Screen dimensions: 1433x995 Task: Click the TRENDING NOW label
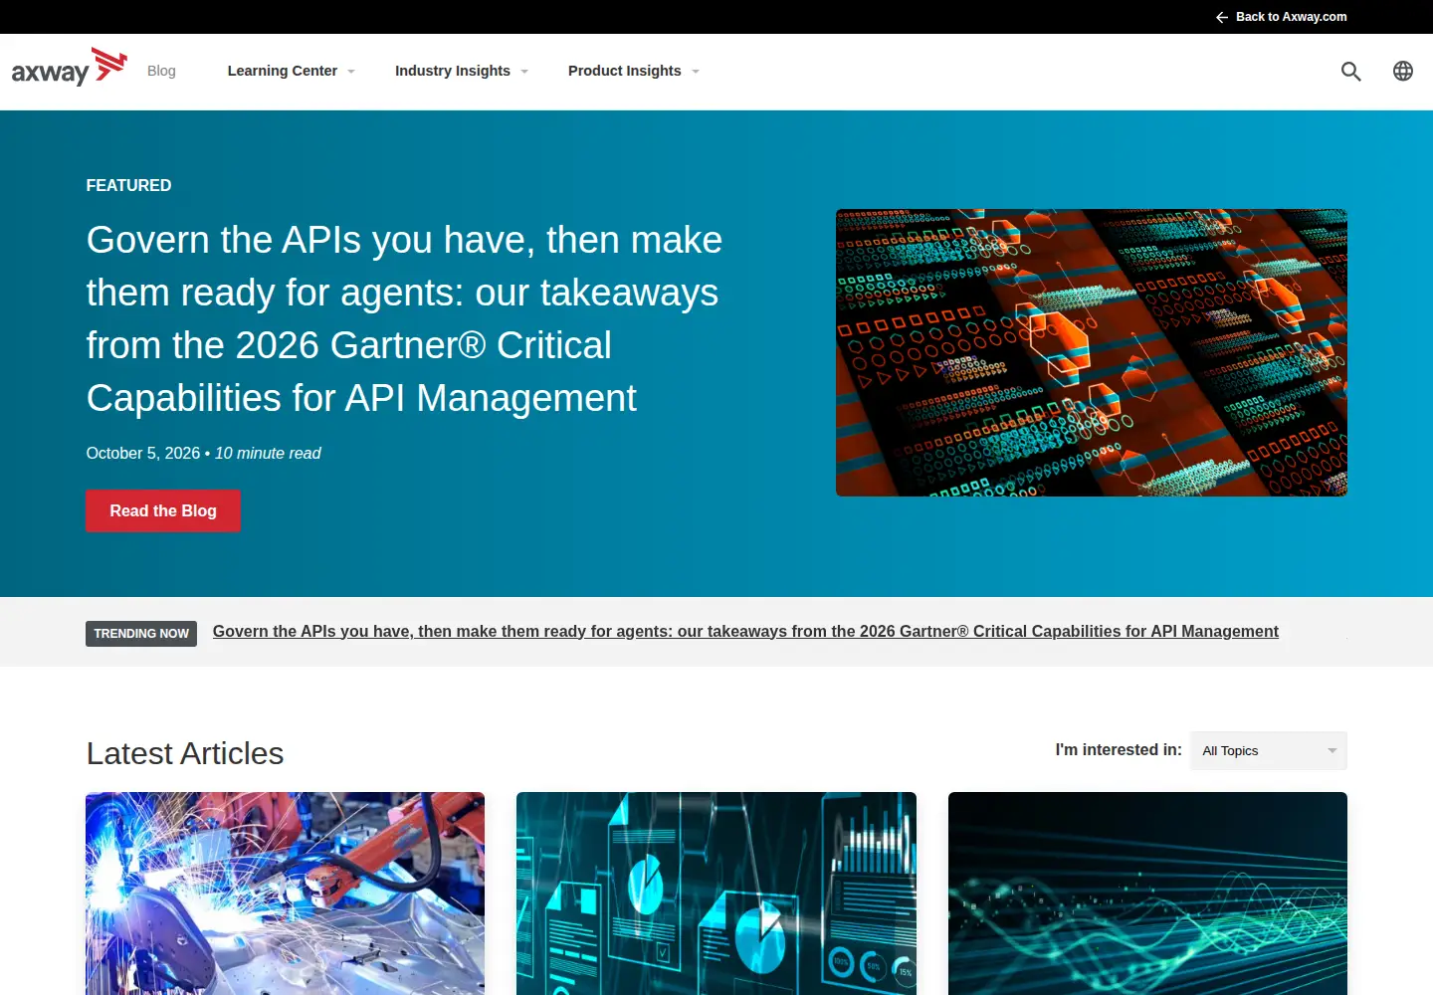pyautogui.click(x=141, y=634)
